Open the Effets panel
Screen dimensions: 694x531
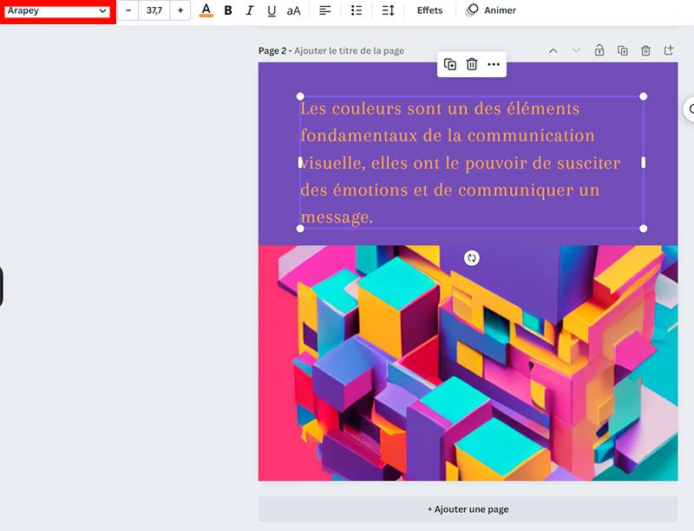point(429,10)
